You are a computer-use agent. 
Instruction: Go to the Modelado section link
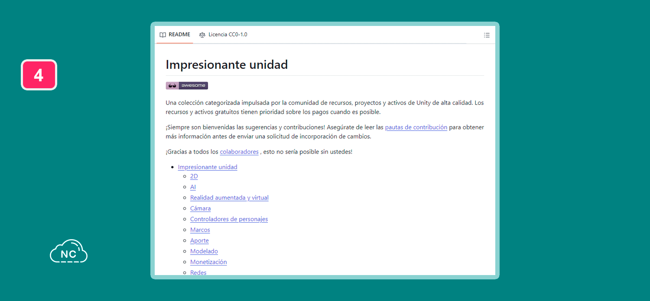pyautogui.click(x=204, y=252)
